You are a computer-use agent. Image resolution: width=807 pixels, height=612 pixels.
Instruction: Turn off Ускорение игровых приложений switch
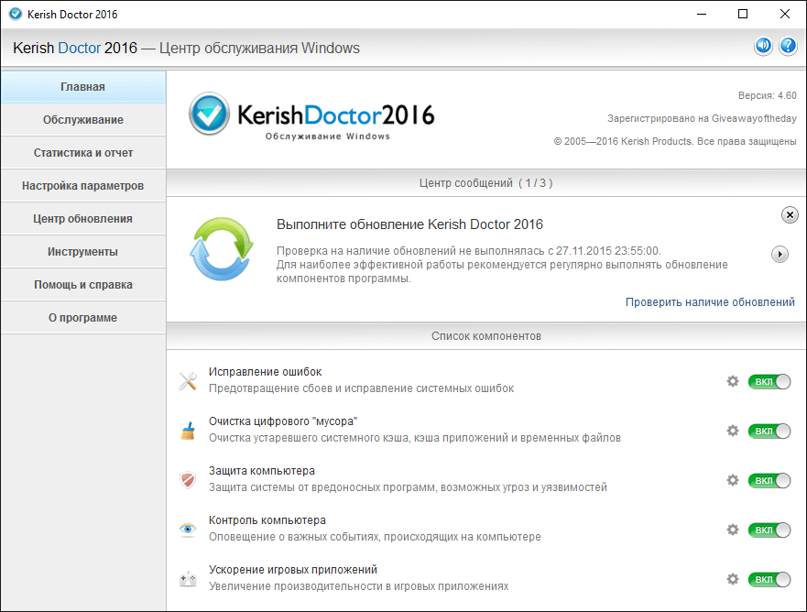[x=769, y=580]
